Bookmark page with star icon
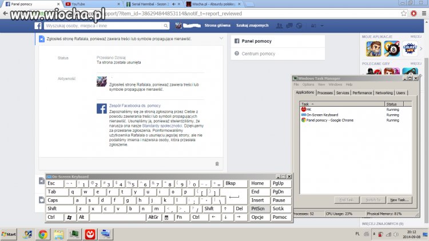 coord(404,13)
